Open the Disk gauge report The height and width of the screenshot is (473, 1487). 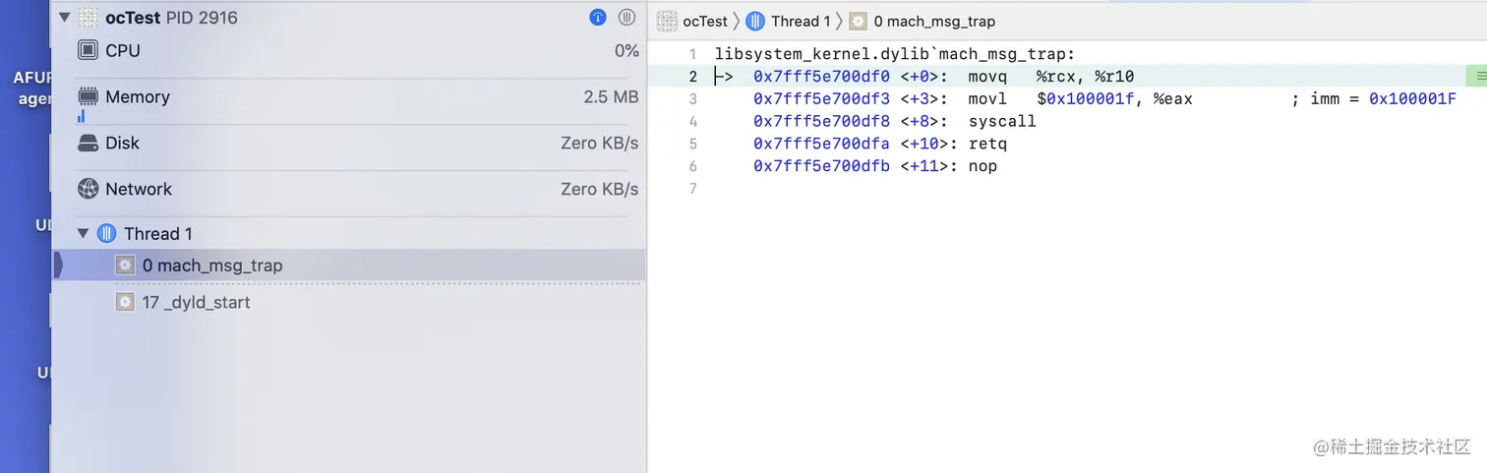coord(358,144)
